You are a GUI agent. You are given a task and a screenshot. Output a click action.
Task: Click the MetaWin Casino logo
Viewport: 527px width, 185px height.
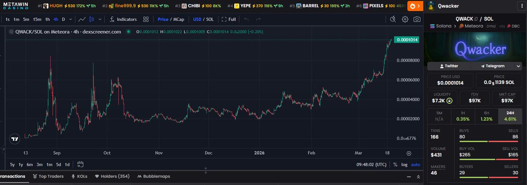pyautogui.click(x=15, y=6)
